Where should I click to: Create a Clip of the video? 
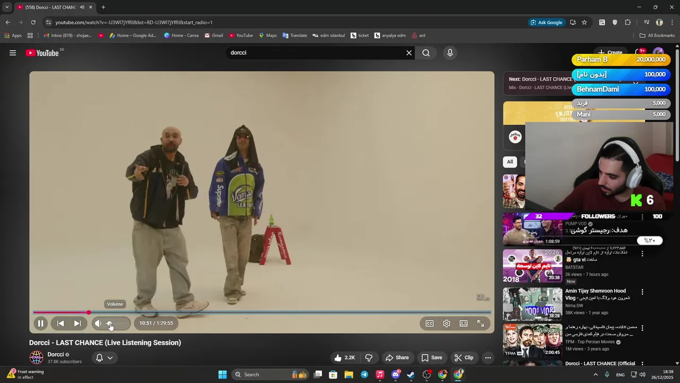pos(464,357)
